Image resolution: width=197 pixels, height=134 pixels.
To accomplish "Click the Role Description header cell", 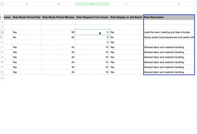I will click(x=169, y=17).
